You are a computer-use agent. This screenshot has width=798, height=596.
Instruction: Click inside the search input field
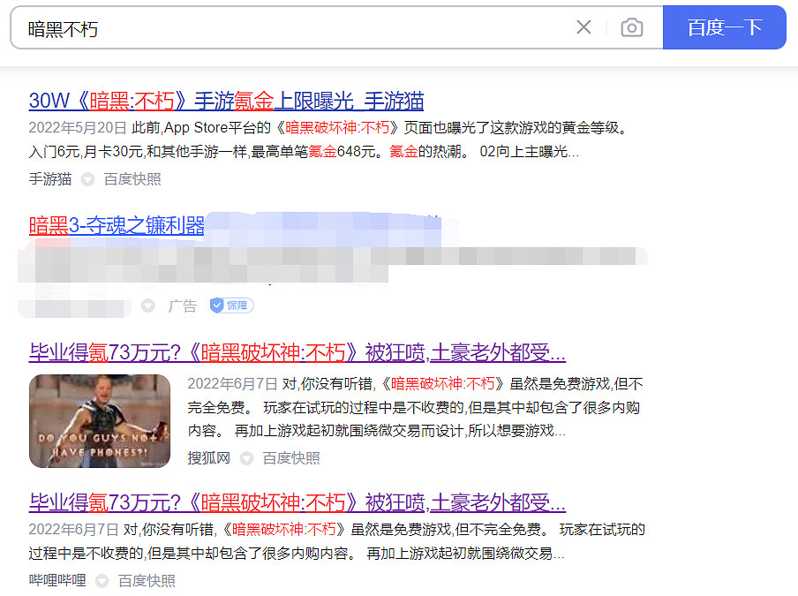(x=265, y=27)
